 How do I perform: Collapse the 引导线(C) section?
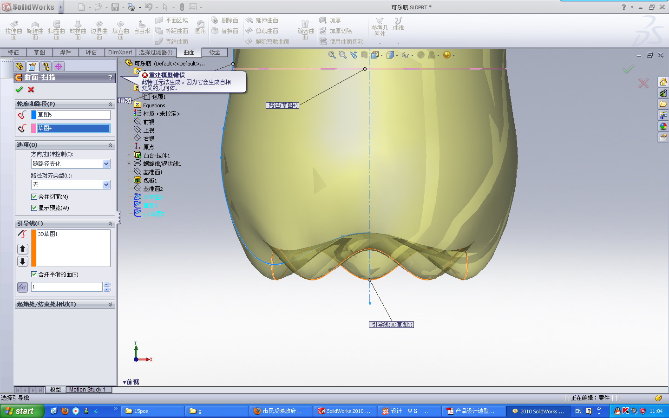tap(110, 223)
